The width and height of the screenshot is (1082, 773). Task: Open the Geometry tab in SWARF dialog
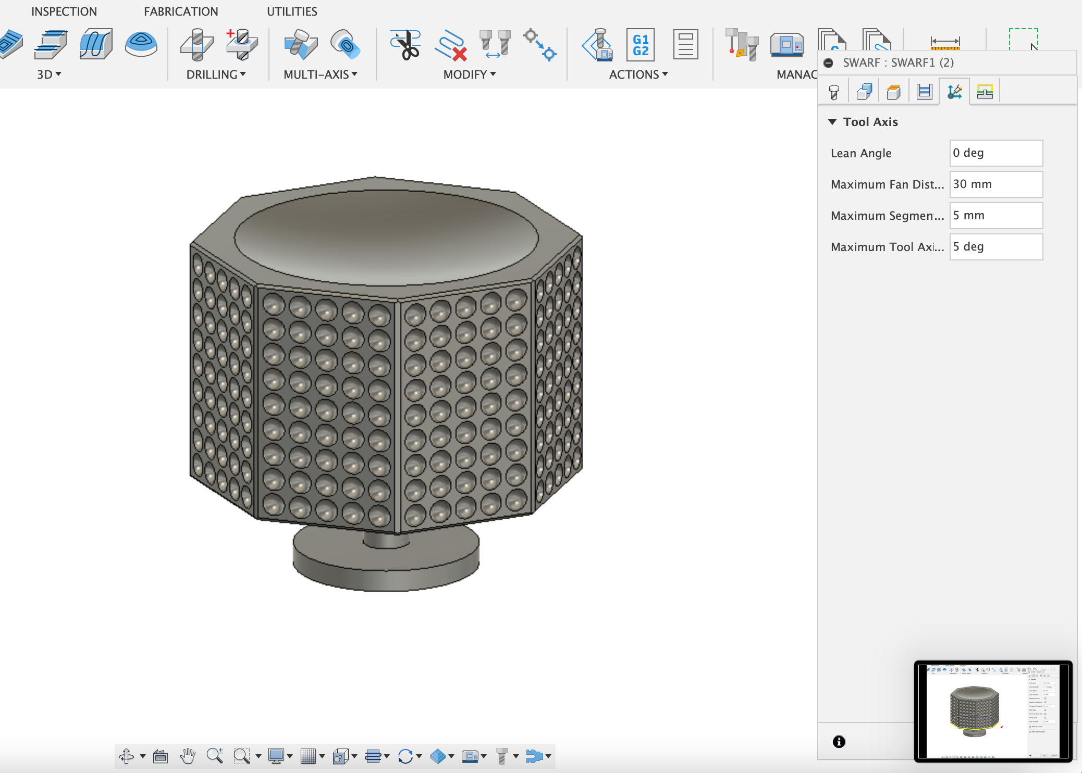pyautogui.click(x=864, y=92)
